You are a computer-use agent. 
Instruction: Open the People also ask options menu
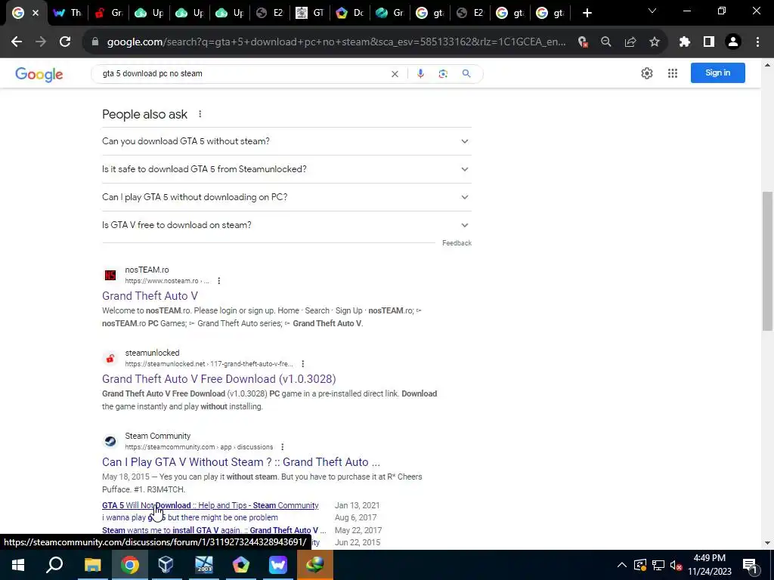(x=200, y=114)
